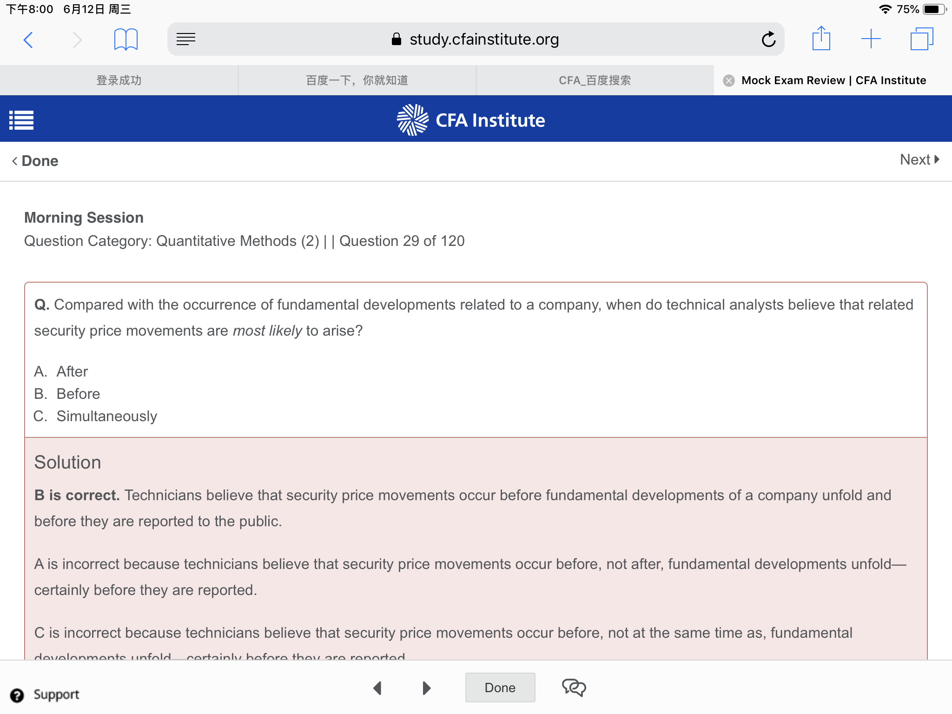Select answer choice B. Before
The height and width of the screenshot is (714, 952).
[67, 394]
